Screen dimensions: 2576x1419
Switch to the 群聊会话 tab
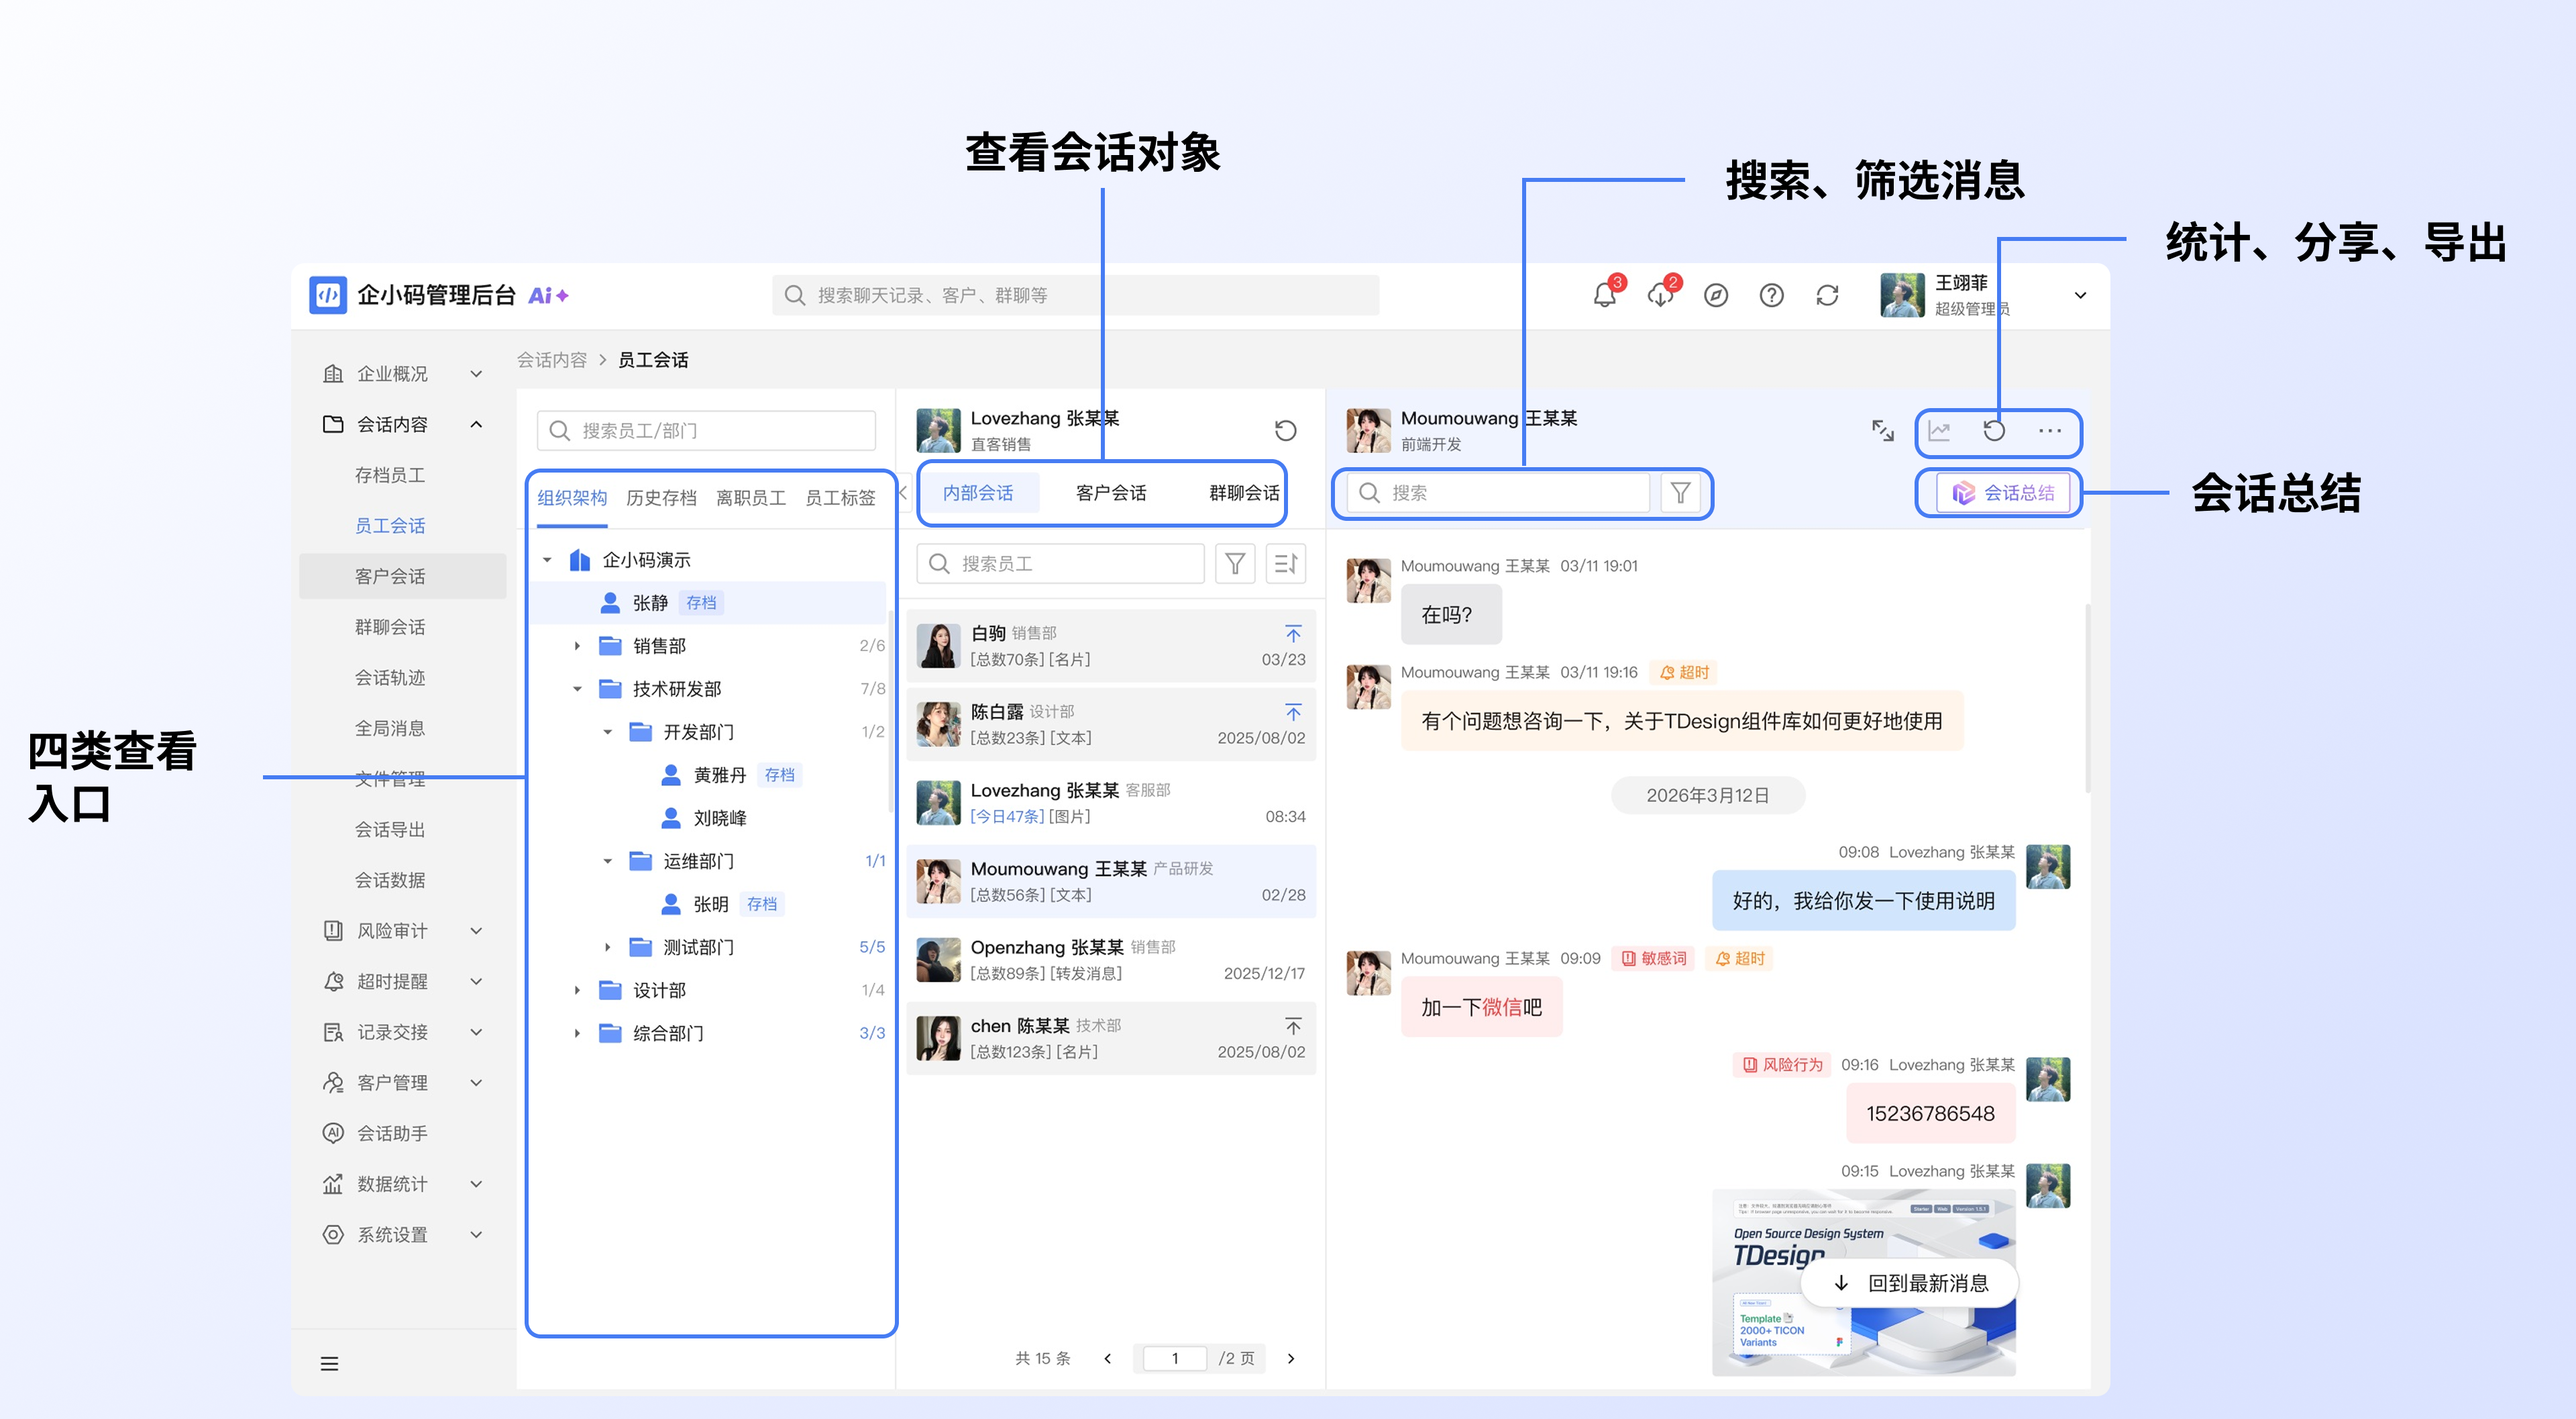tap(1244, 492)
